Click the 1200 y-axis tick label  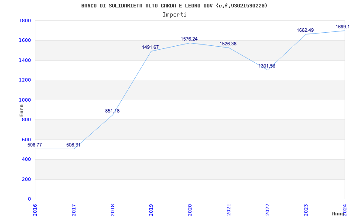(x=25, y=80)
